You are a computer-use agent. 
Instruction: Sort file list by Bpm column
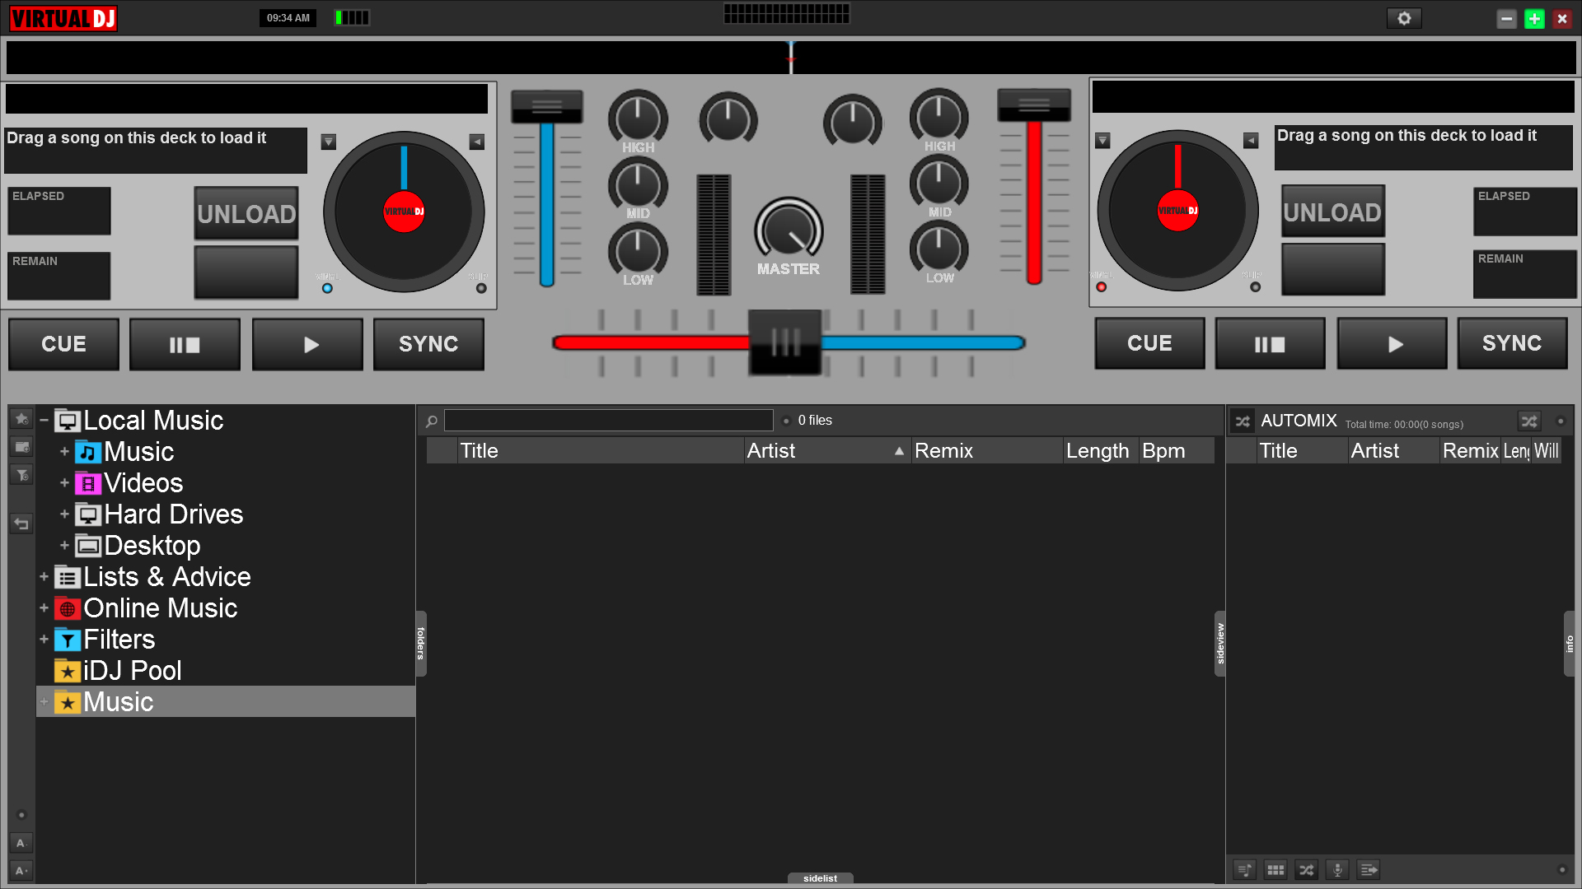point(1176,451)
